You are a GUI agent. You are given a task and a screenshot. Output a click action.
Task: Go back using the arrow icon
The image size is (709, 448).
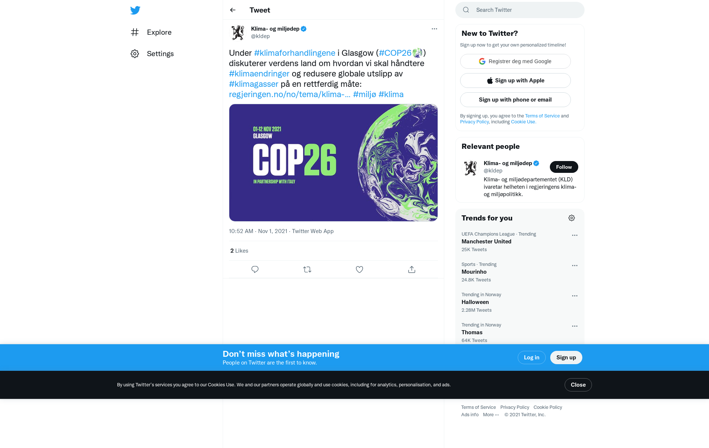click(233, 10)
